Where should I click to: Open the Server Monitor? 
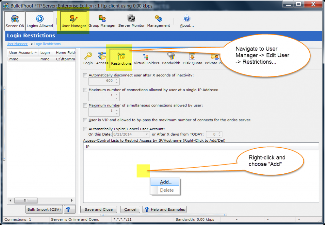tap(131, 20)
